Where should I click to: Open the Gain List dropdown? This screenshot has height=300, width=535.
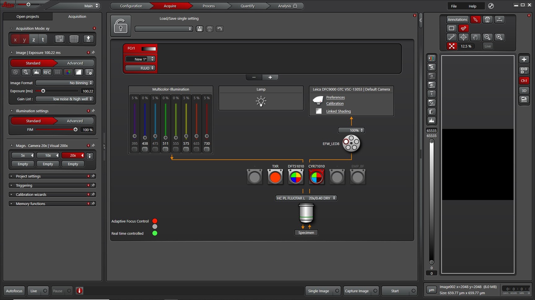click(x=64, y=99)
